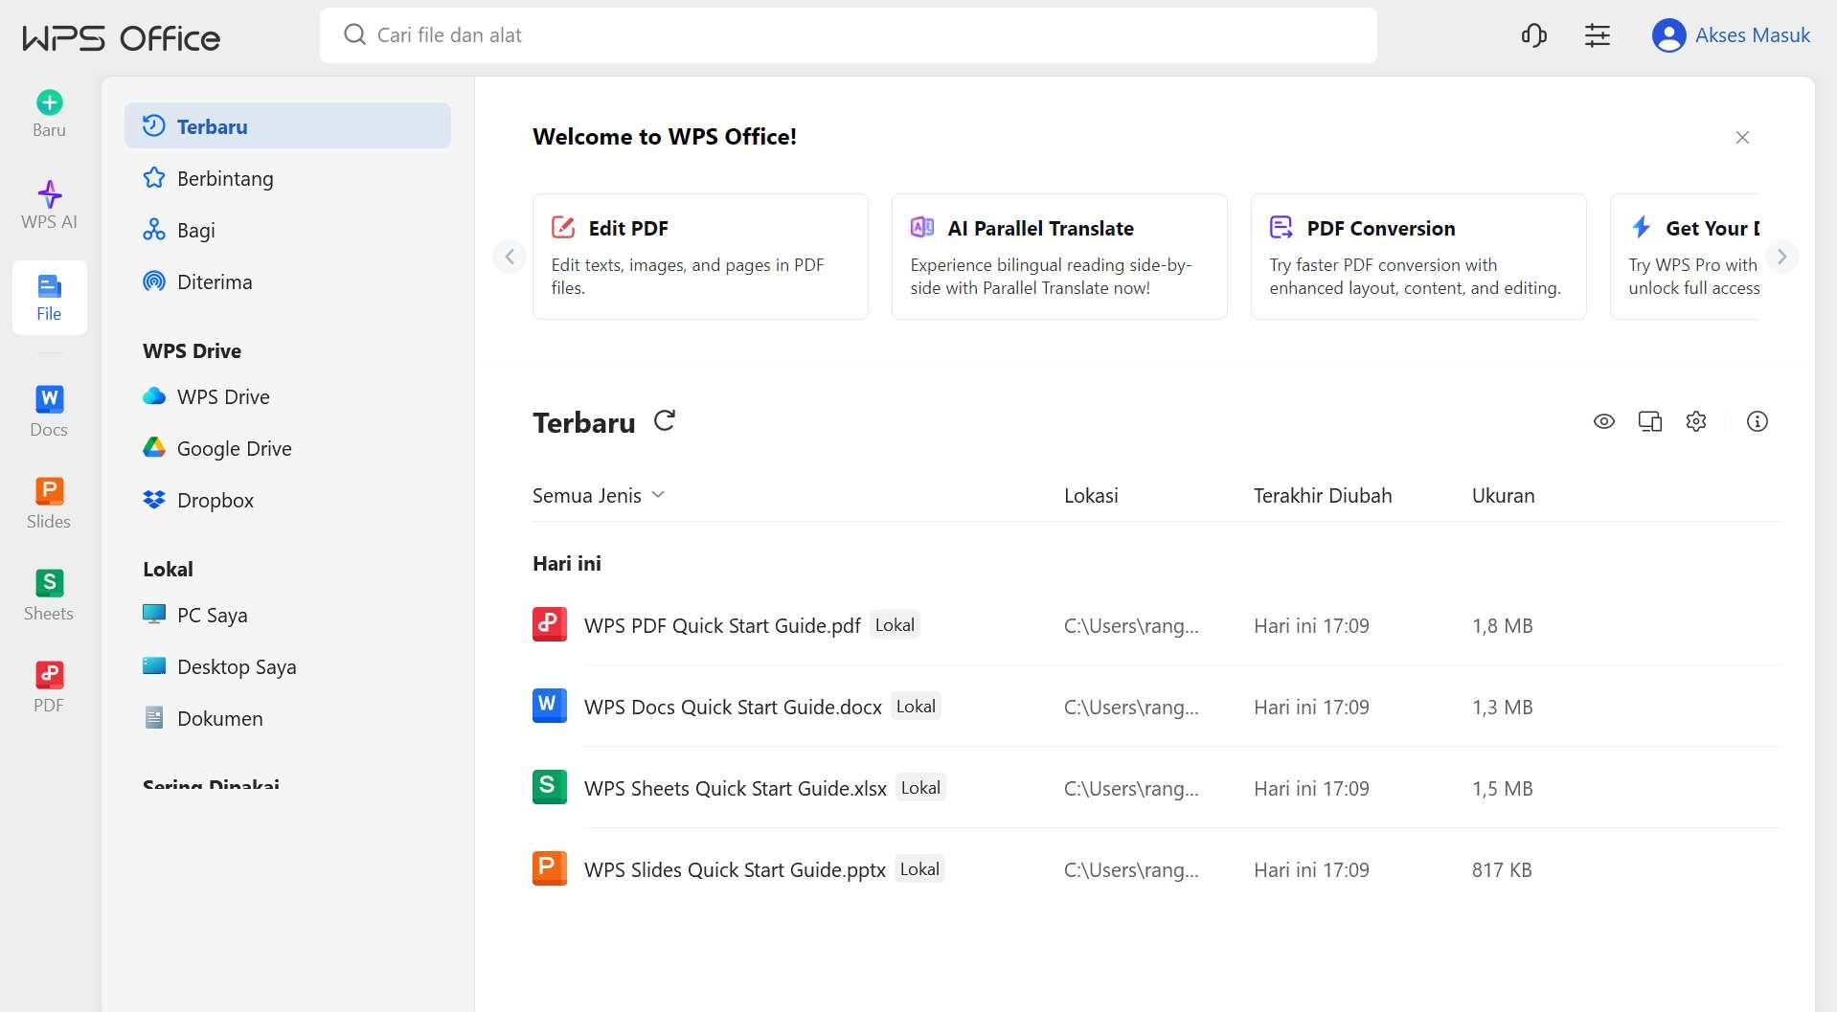Open the Semua Jenis filter dropdown

[x=598, y=495]
